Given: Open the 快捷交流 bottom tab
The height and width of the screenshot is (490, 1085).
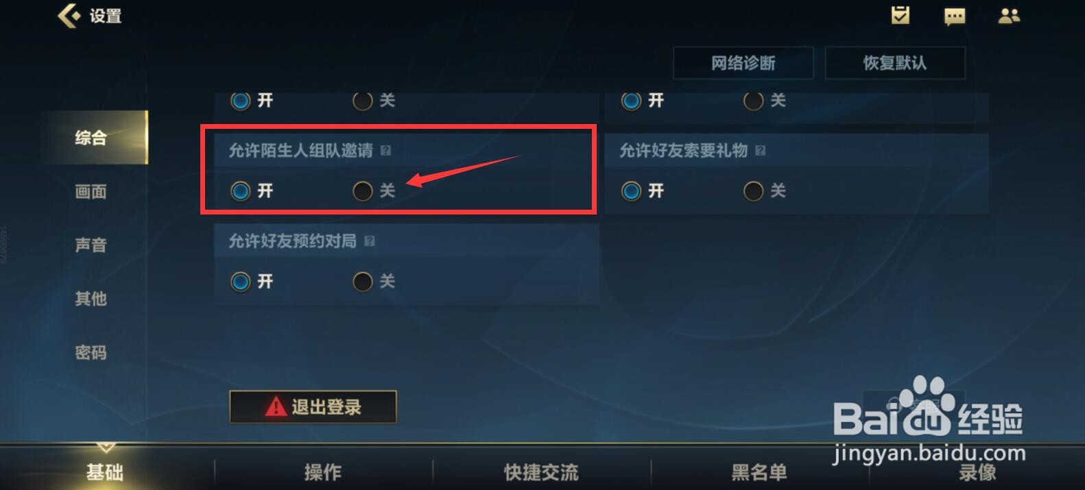Looking at the screenshot, I should click(x=541, y=471).
